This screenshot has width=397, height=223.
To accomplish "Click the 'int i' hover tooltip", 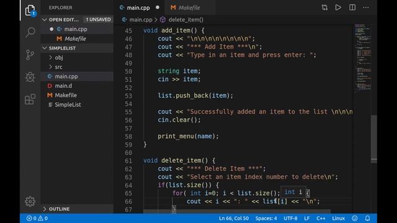I will click(x=293, y=192).
